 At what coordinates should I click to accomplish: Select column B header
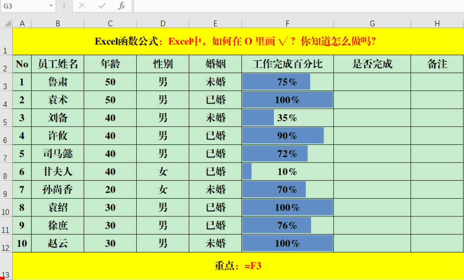58,23
